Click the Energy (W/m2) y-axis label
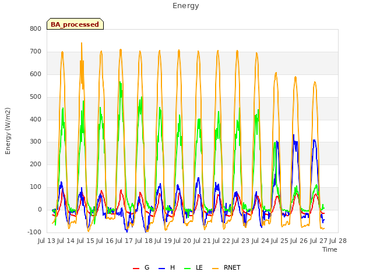 8,131
